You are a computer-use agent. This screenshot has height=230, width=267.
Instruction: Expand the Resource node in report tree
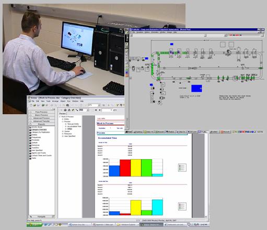(x=63, y=134)
